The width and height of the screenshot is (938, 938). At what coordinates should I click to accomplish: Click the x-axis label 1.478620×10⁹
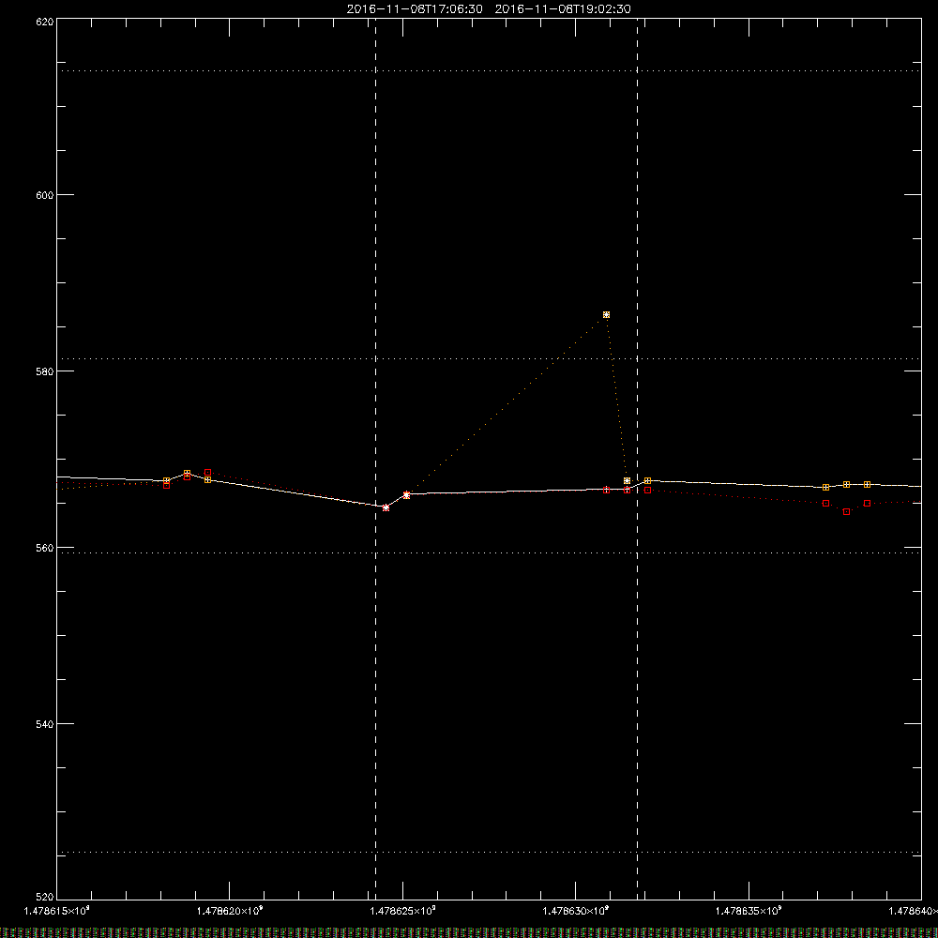click(230, 911)
